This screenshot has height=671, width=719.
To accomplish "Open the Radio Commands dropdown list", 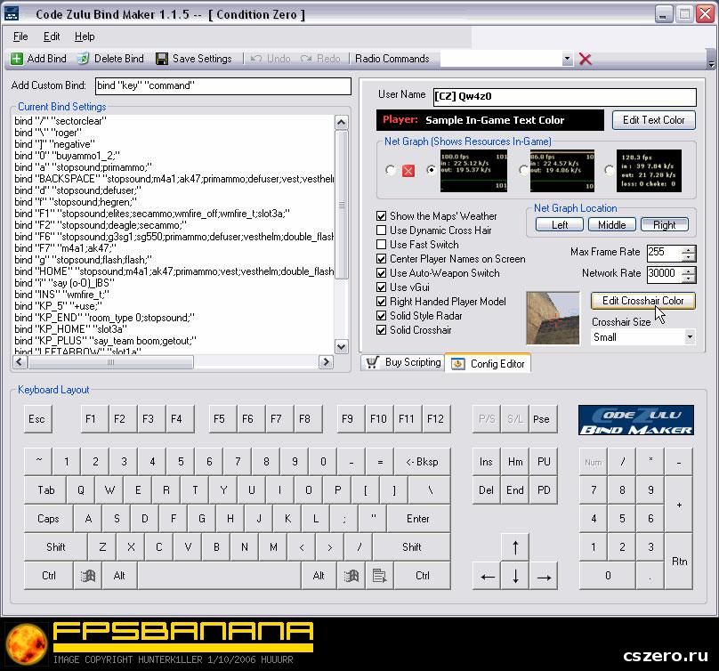I will (x=568, y=59).
